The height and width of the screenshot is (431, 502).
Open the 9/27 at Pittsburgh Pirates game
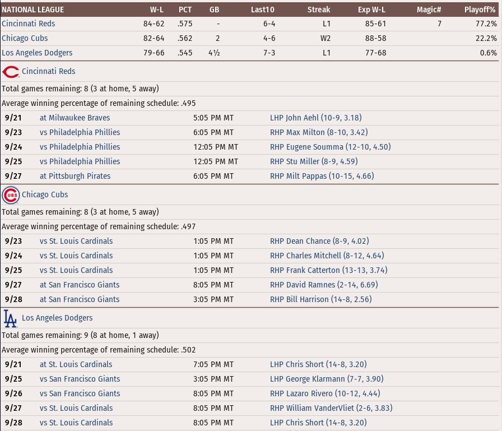(75, 176)
